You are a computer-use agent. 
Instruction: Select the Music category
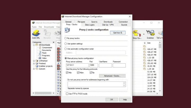pyautogui.click(x=44, y=53)
